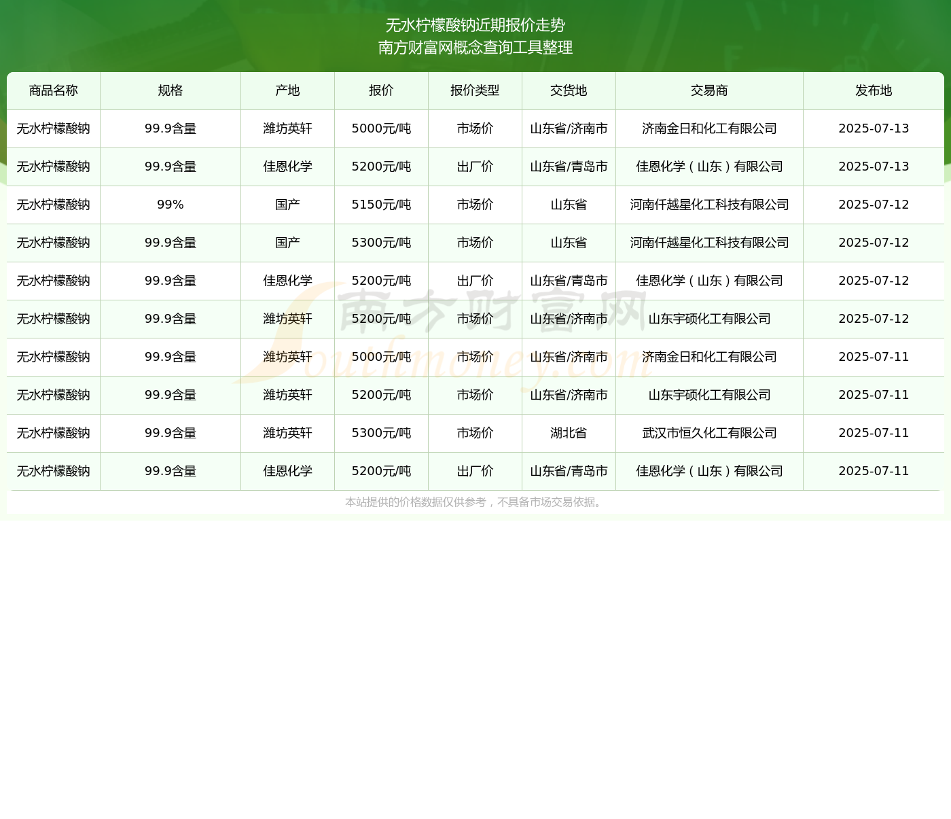Click the 报价类型 column header
The width and height of the screenshot is (951, 819).
point(475,90)
